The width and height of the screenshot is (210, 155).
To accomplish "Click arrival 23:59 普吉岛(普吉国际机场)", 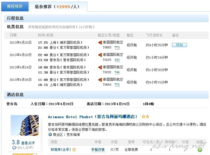I will point(62,60).
